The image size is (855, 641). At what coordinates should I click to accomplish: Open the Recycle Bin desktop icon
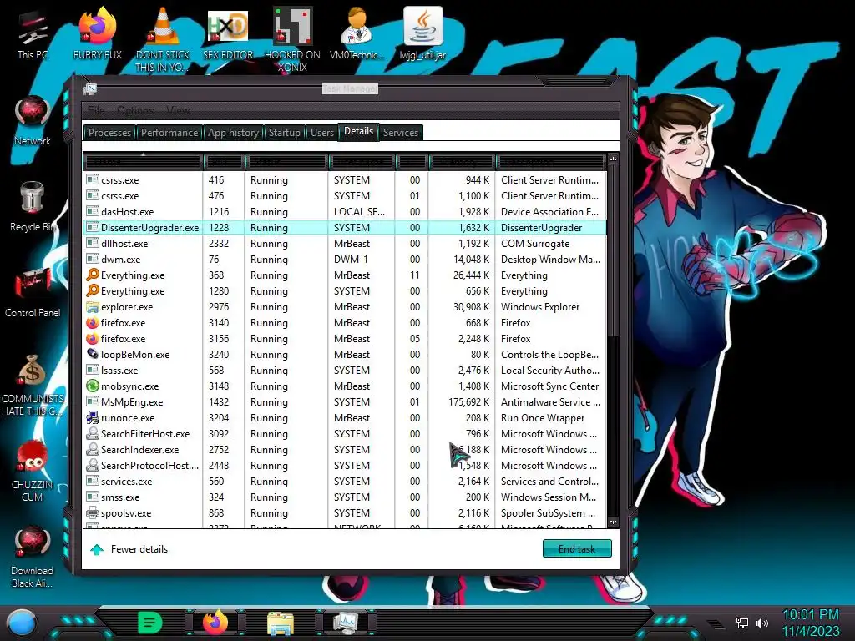tap(33, 206)
